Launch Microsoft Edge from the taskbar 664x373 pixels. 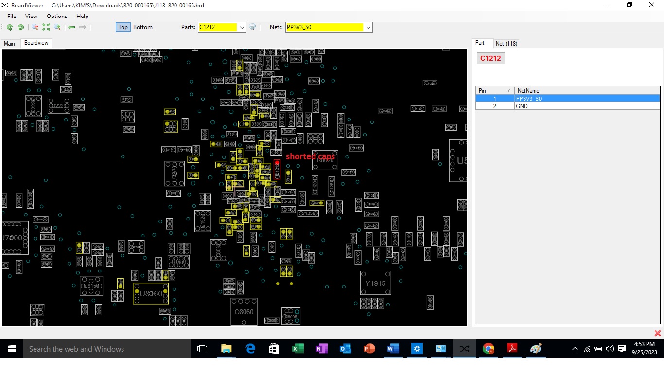(250, 349)
